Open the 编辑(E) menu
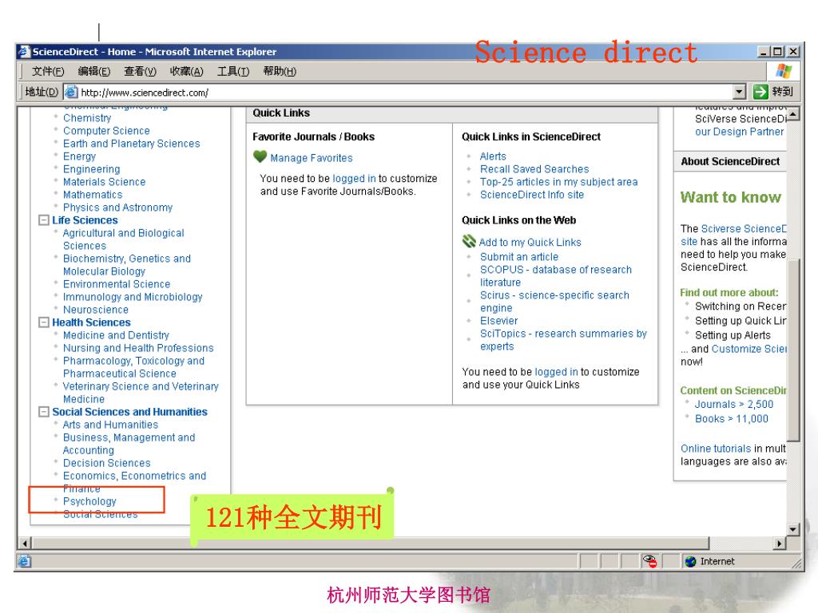The height and width of the screenshot is (613, 818). pyautogui.click(x=94, y=71)
